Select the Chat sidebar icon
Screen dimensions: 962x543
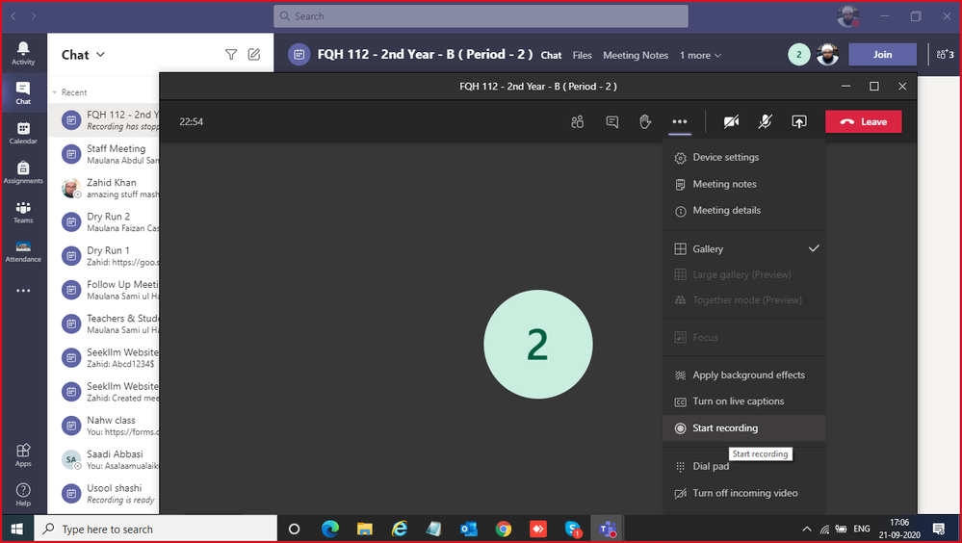coord(23,93)
